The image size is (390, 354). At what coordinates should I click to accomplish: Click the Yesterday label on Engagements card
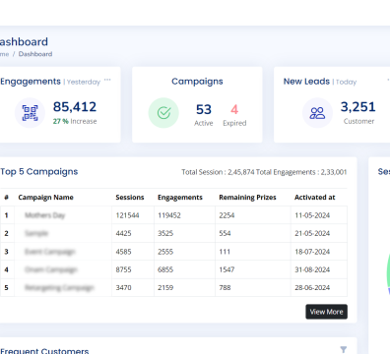(x=84, y=82)
